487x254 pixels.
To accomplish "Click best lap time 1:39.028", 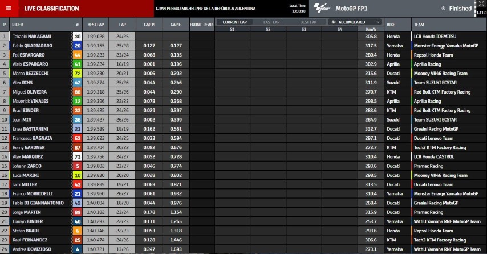I will point(96,37).
